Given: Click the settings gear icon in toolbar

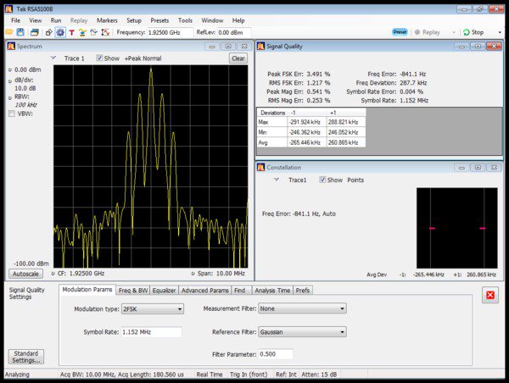Looking at the screenshot, I should (59, 32).
